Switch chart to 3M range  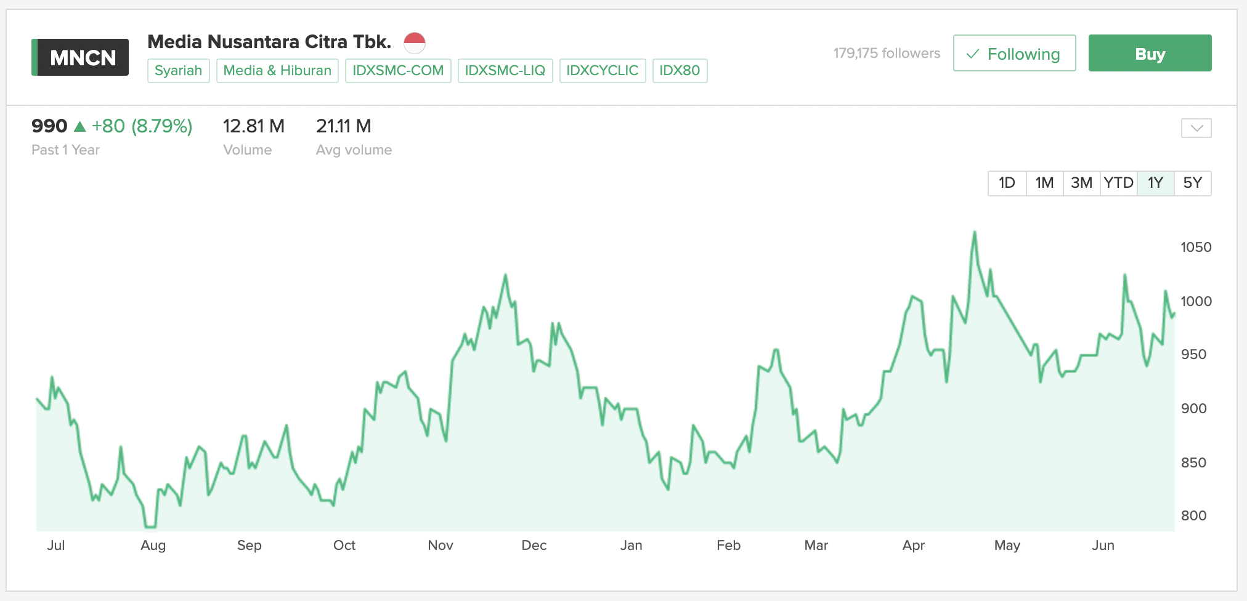click(1081, 183)
